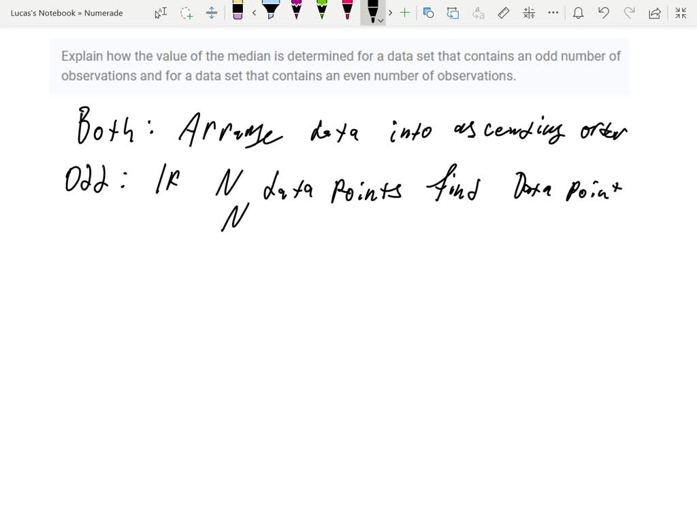Screen dimensions: 697x522
Task: Pick the Lasso selection tool
Action: (x=187, y=12)
